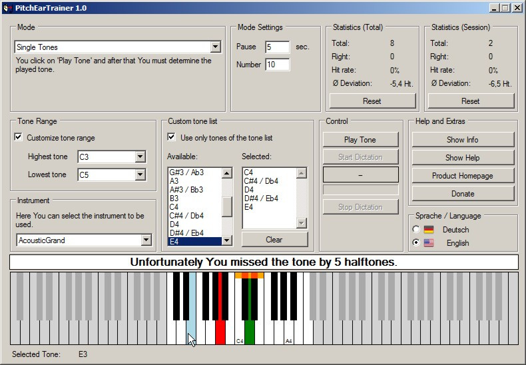Select G#3 / Ab3 in Available list
This screenshot has width=526, height=365.
click(x=194, y=172)
